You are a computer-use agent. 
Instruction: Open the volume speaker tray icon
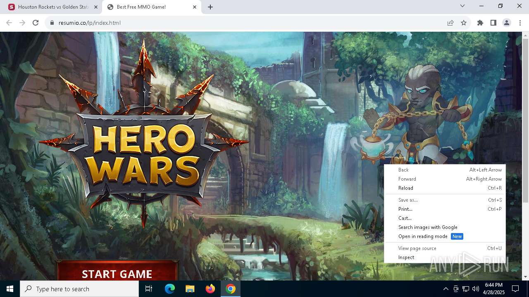tap(476, 289)
